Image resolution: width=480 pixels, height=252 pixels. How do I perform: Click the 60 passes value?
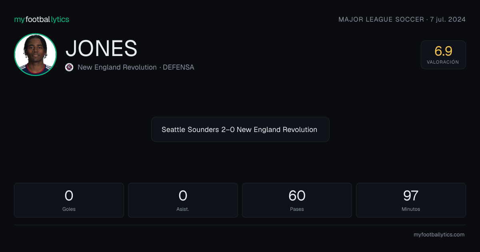pyautogui.click(x=297, y=196)
